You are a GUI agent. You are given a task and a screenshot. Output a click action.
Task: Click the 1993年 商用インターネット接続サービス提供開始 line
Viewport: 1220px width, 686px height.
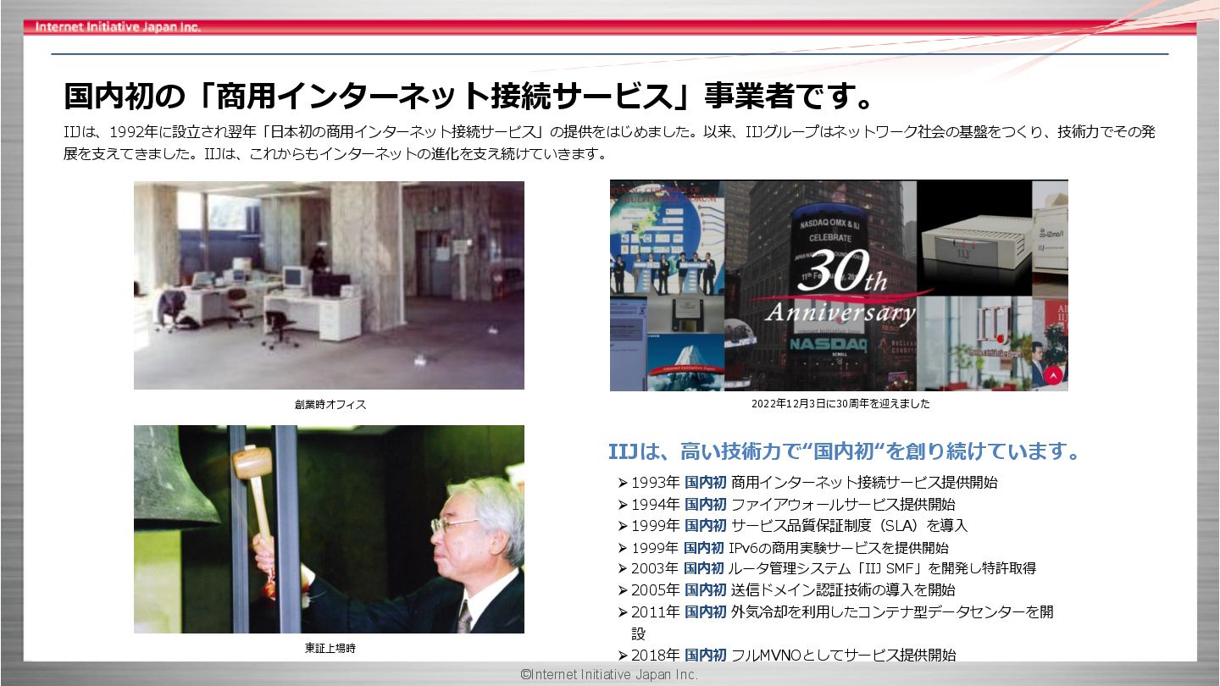tap(808, 483)
